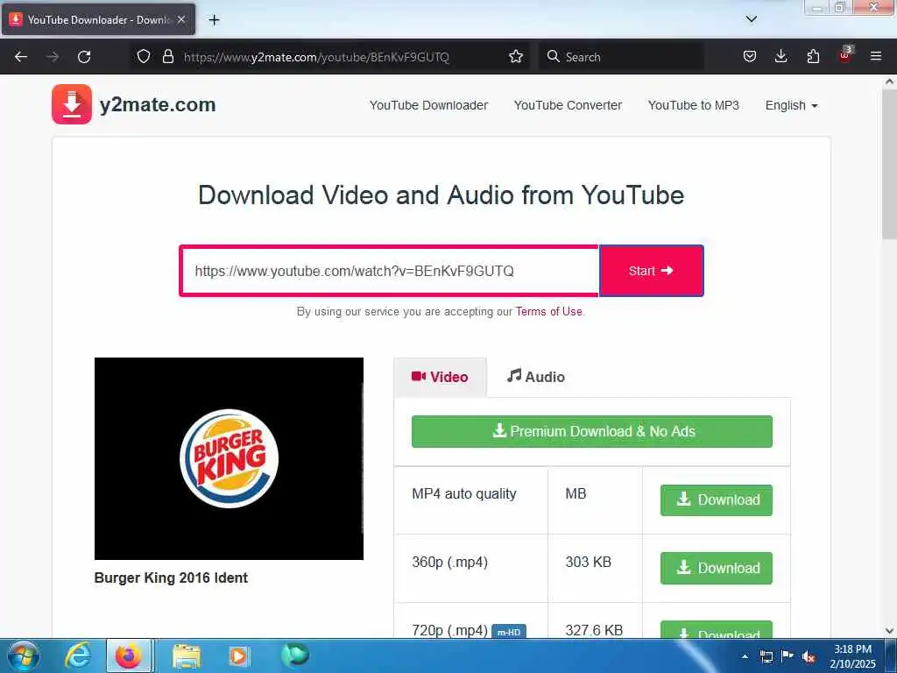897x673 pixels.
Task: Download the 360p (.mp4) version
Action: point(717,568)
